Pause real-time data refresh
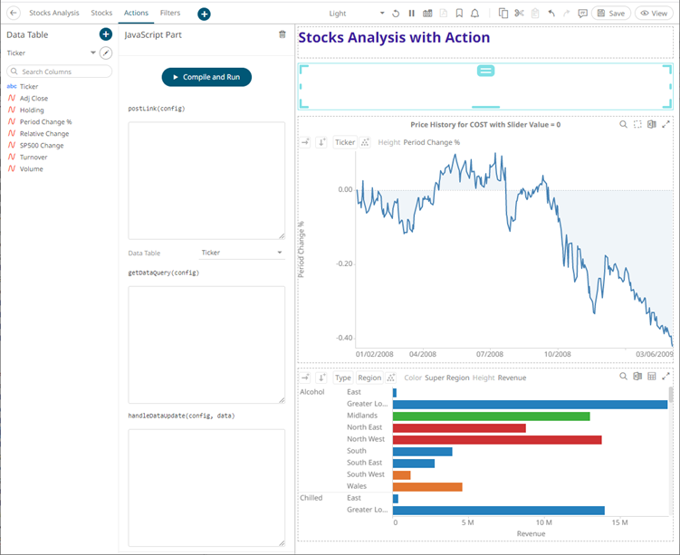The image size is (680, 555). (412, 14)
